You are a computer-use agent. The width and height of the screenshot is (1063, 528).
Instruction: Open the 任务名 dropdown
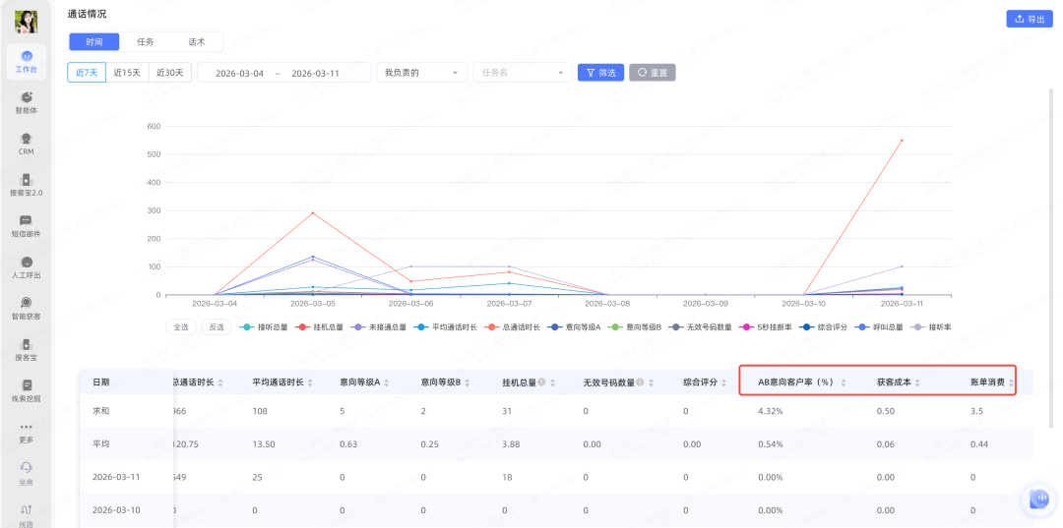coord(522,73)
